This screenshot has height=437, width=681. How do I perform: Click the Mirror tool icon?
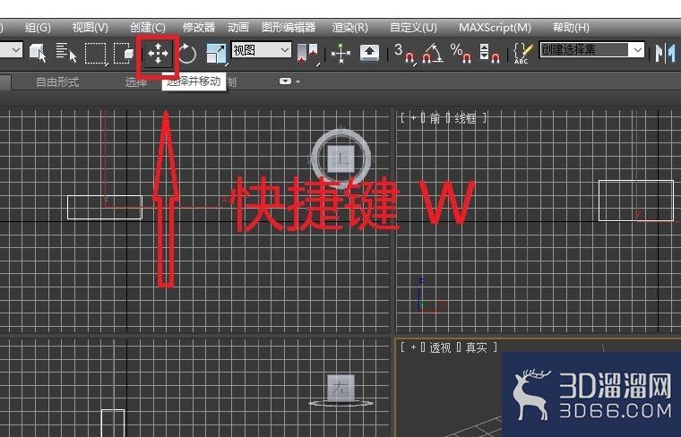(666, 53)
